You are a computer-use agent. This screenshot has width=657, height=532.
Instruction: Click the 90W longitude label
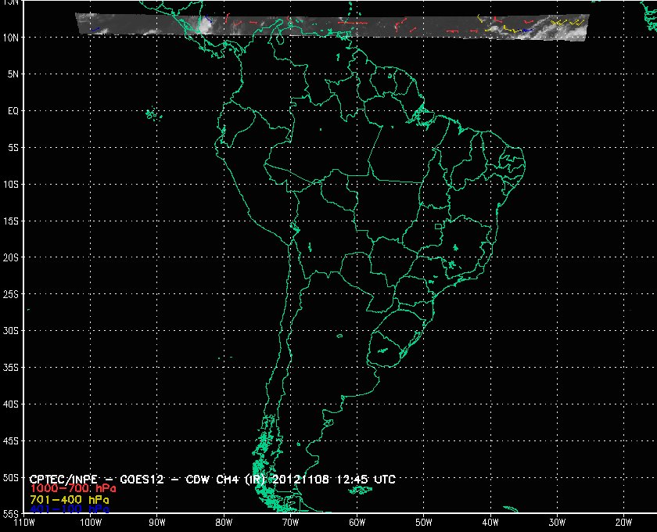tap(157, 523)
